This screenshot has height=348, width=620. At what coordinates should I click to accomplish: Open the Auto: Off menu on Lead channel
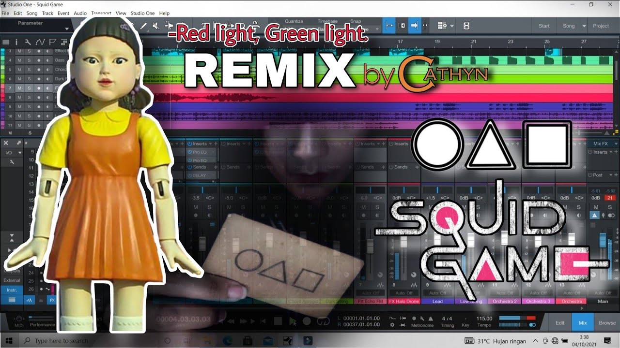coord(437,293)
